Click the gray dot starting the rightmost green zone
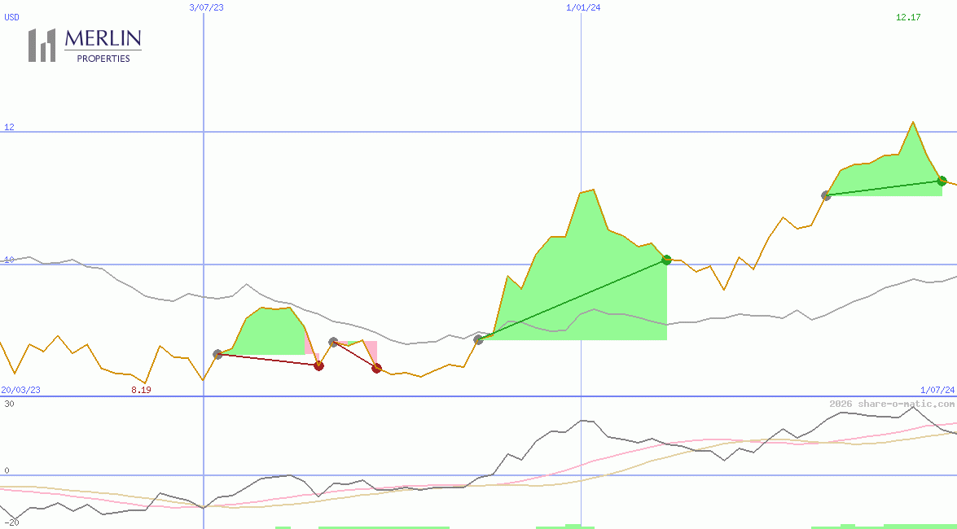Screen dimensions: 957x529 [826, 195]
